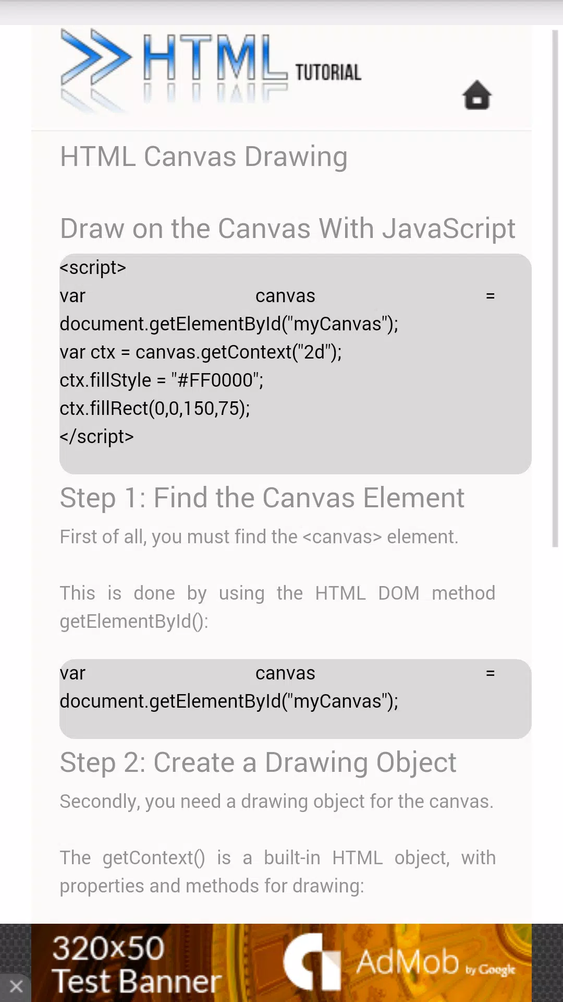Click the Draw on the Canvas With JavaScript heading

[287, 229]
